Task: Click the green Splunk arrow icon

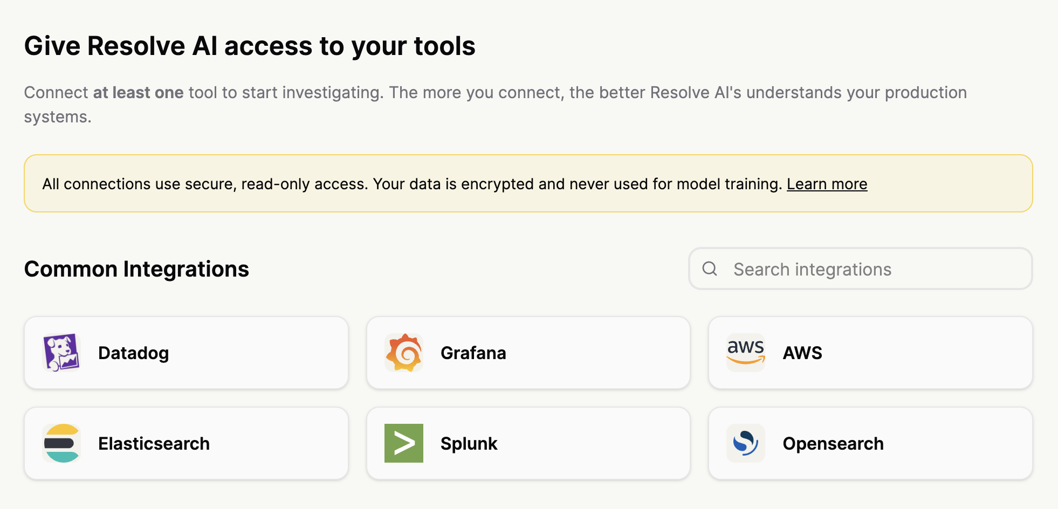Action: (404, 443)
